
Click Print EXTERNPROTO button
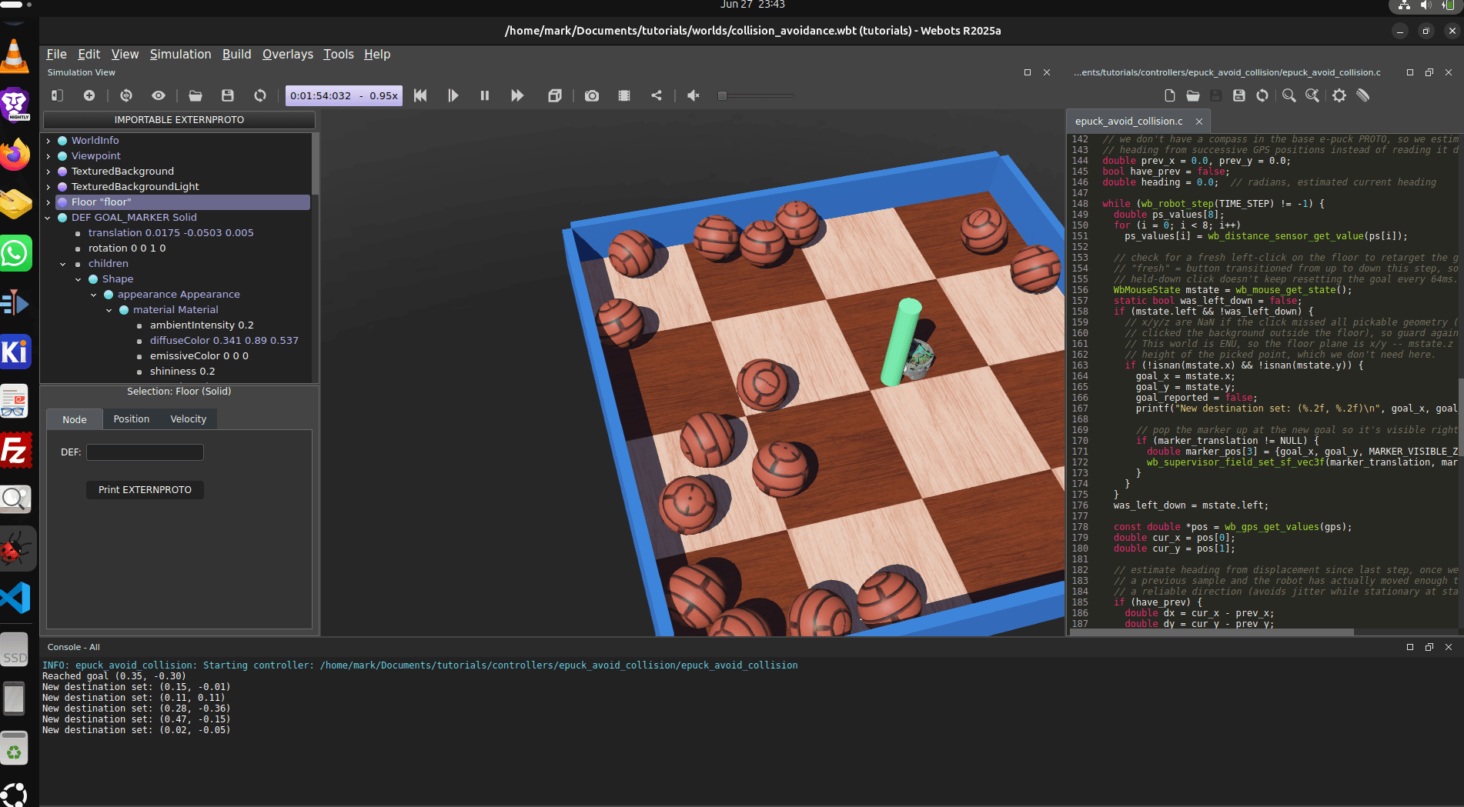(x=145, y=490)
